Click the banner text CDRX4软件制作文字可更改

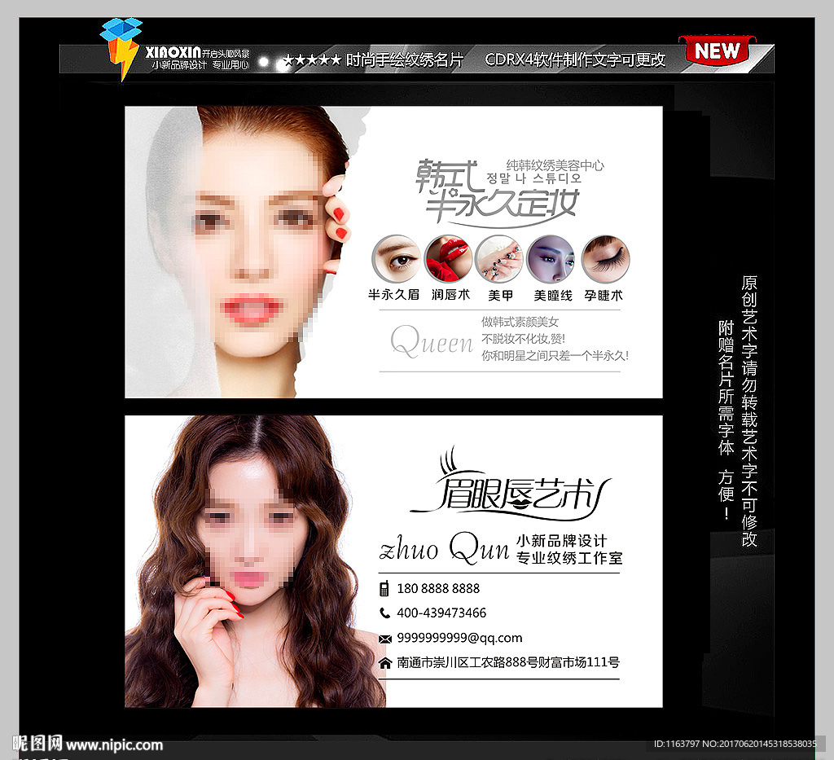pyautogui.click(x=575, y=59)
